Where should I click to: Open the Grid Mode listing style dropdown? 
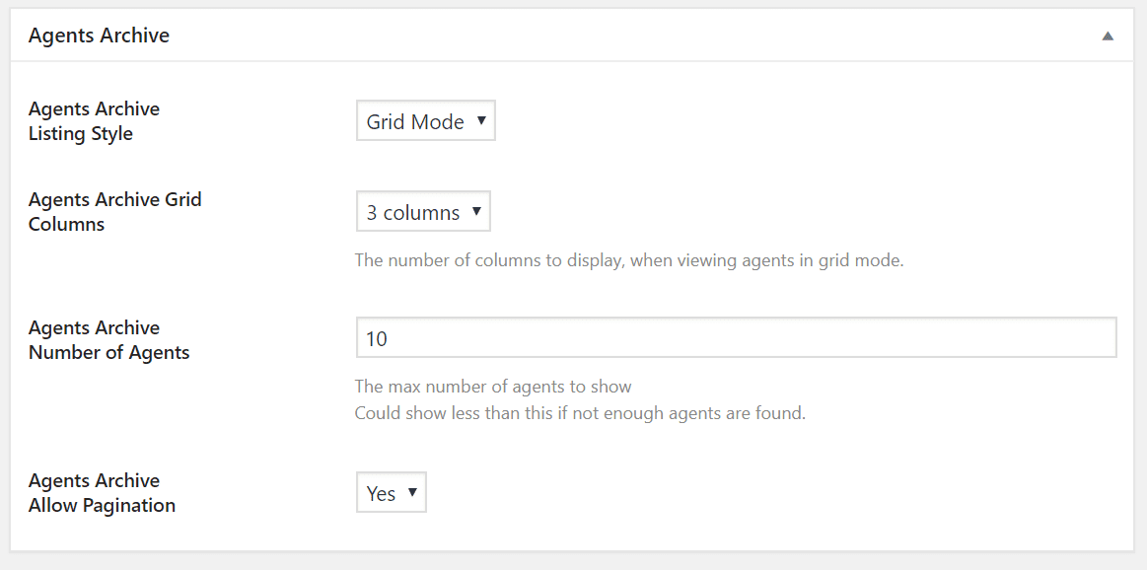(x=426, y=120)
